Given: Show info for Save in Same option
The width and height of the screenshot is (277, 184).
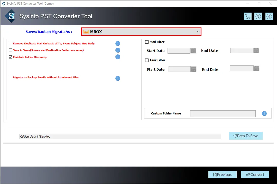Looking at the screenshot, I should (118, 50).
